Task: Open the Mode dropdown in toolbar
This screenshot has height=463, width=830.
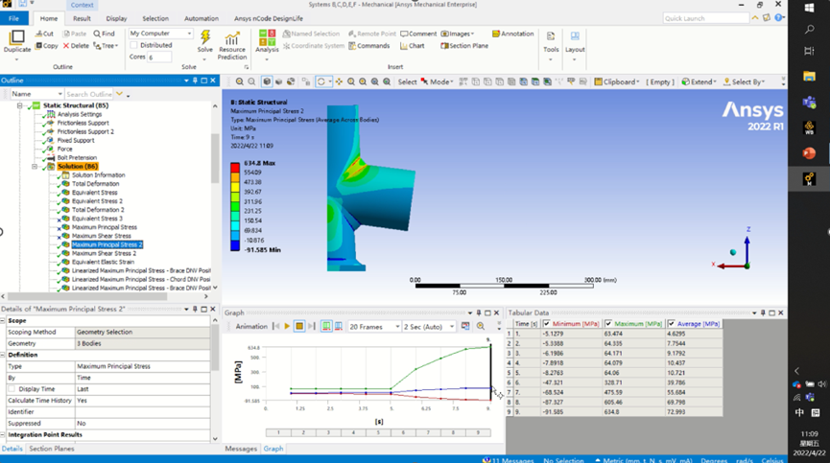Action: (438, 81)
